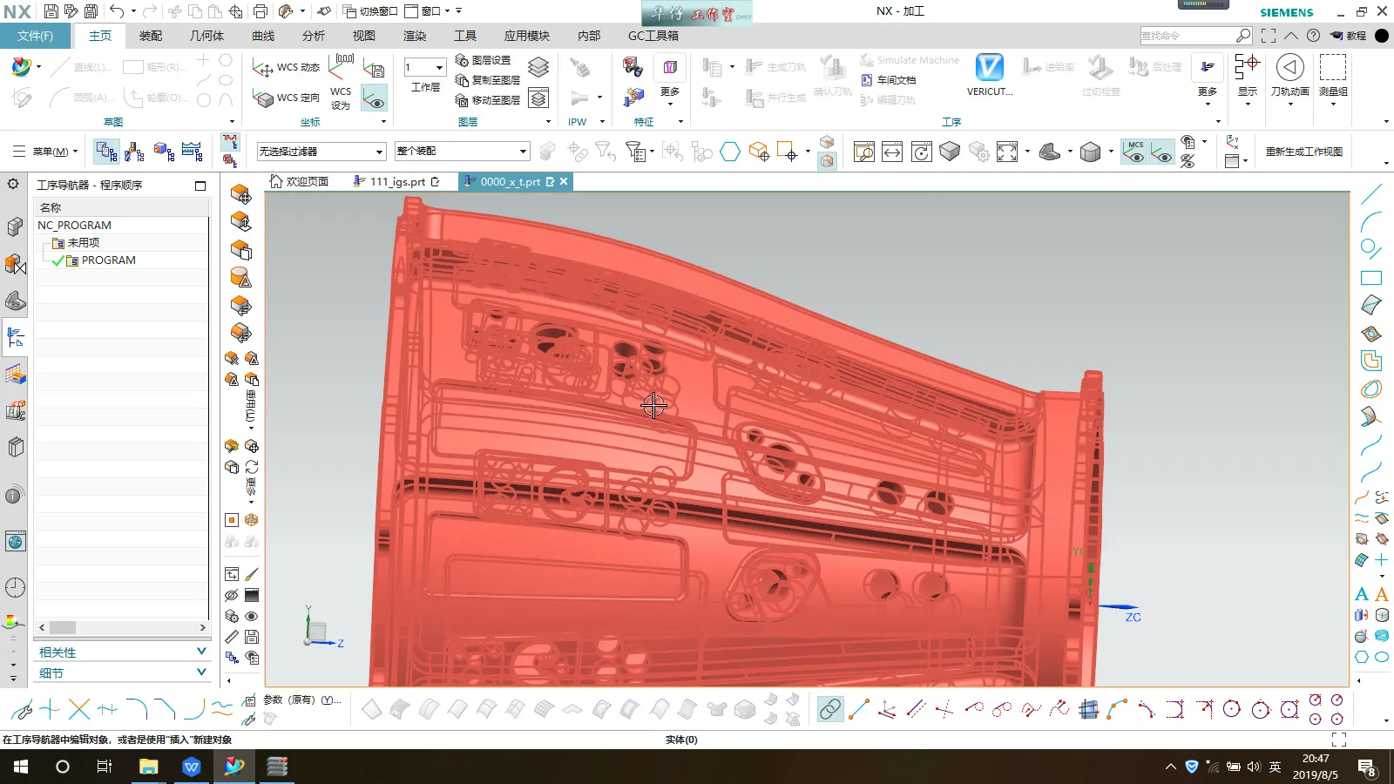Click the 车间文档 shop documentation icon

(889, 80)
